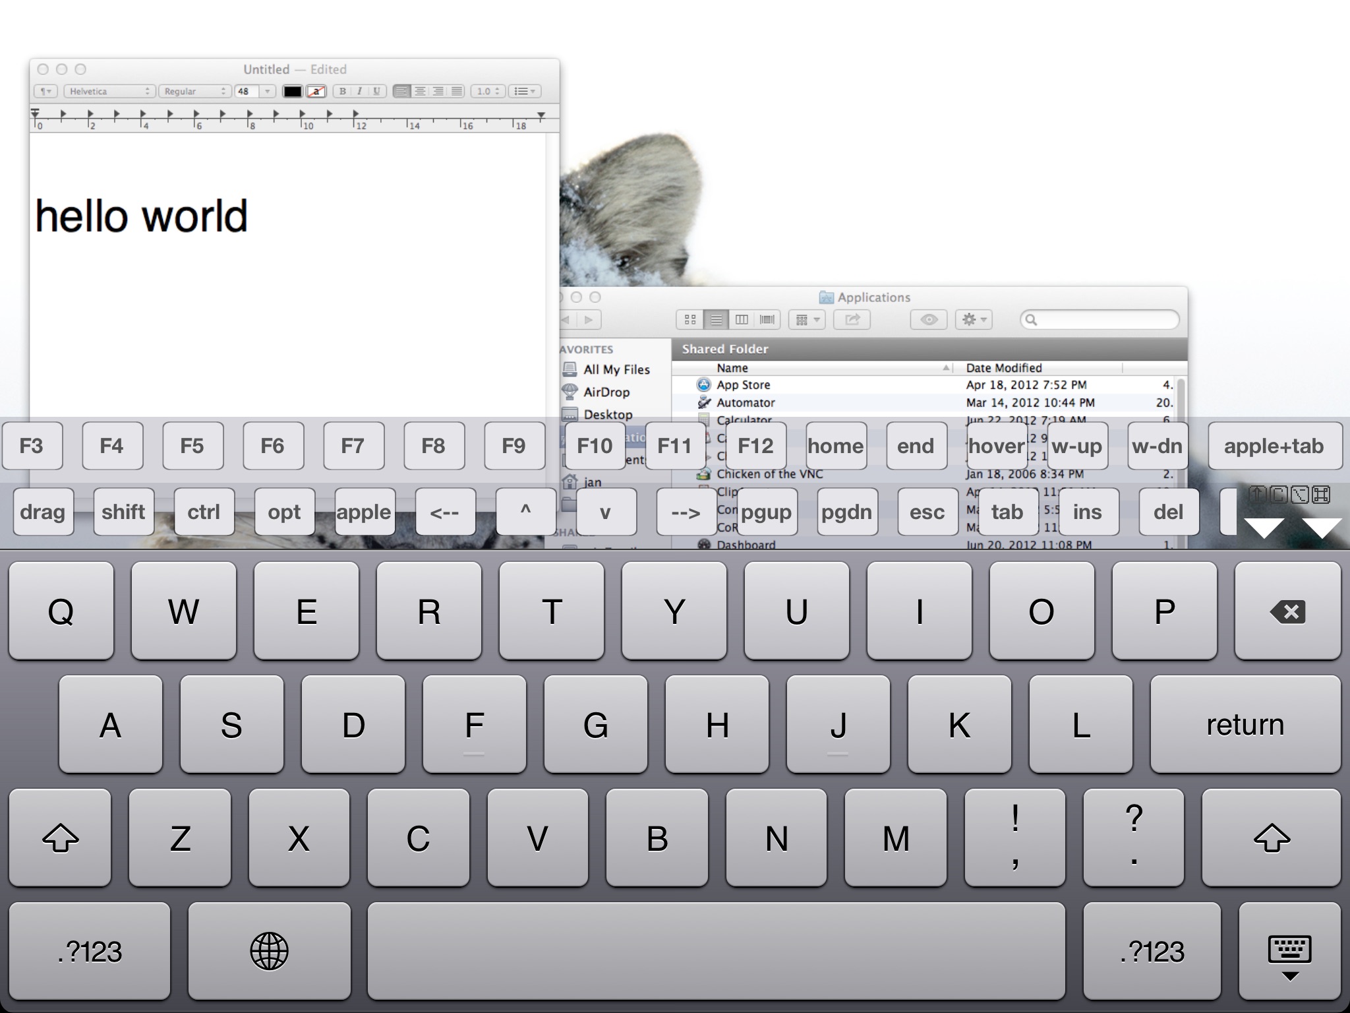Toggle the apple modifier key
Viewport: 1350px width, 1013px height.
click(x=365, y=512)
